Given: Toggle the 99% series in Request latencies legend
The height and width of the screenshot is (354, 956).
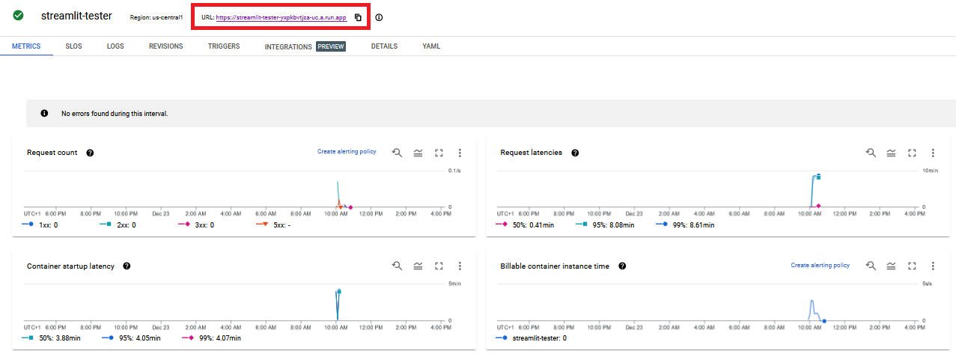Looking at the screenshot, I should [686, 225].
